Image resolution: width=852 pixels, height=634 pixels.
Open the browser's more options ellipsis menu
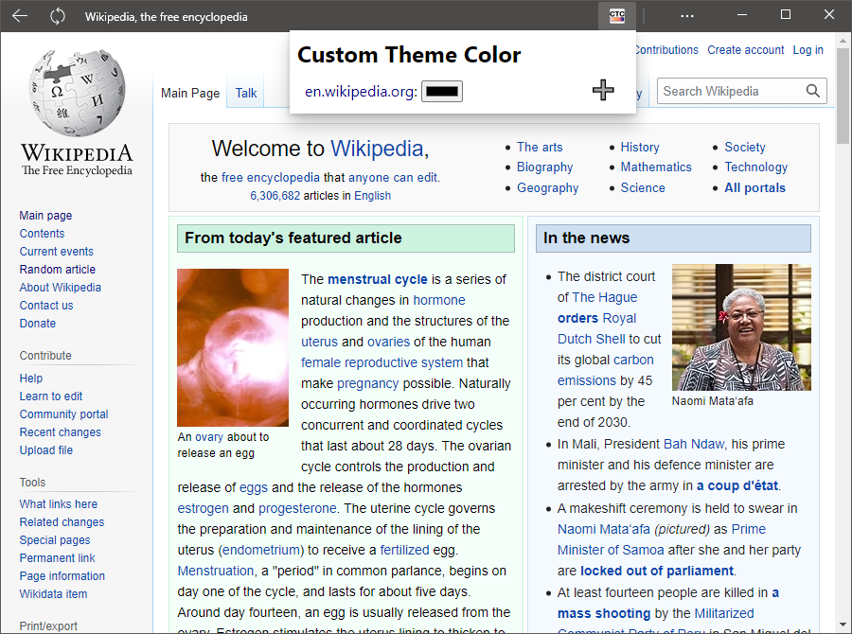[686, 15]
